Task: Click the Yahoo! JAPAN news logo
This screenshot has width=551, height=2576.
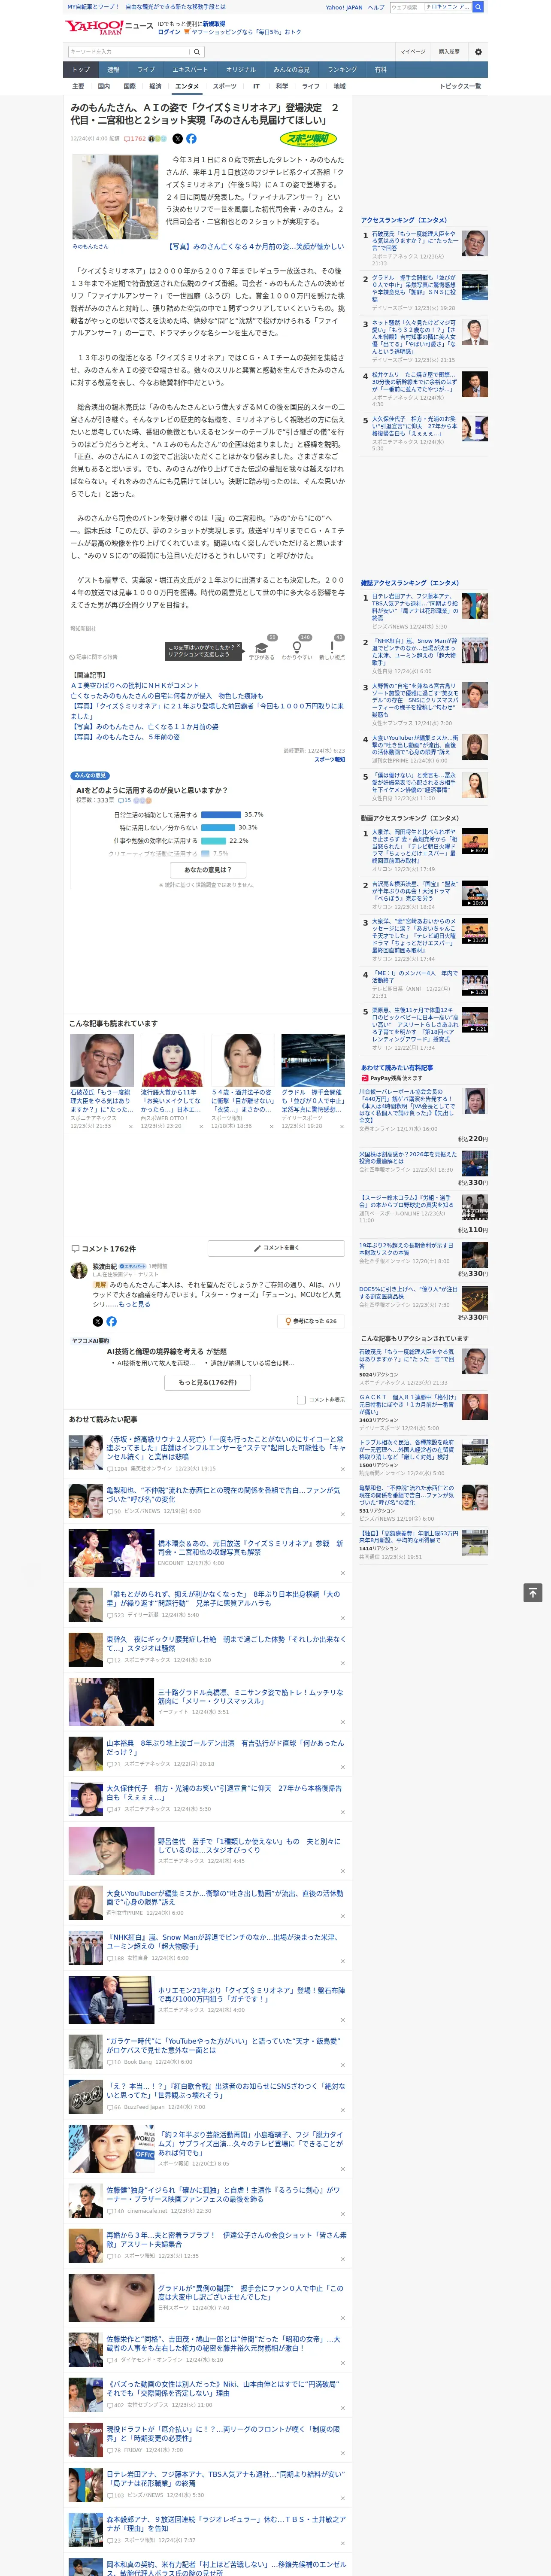Action: [110, 27]
